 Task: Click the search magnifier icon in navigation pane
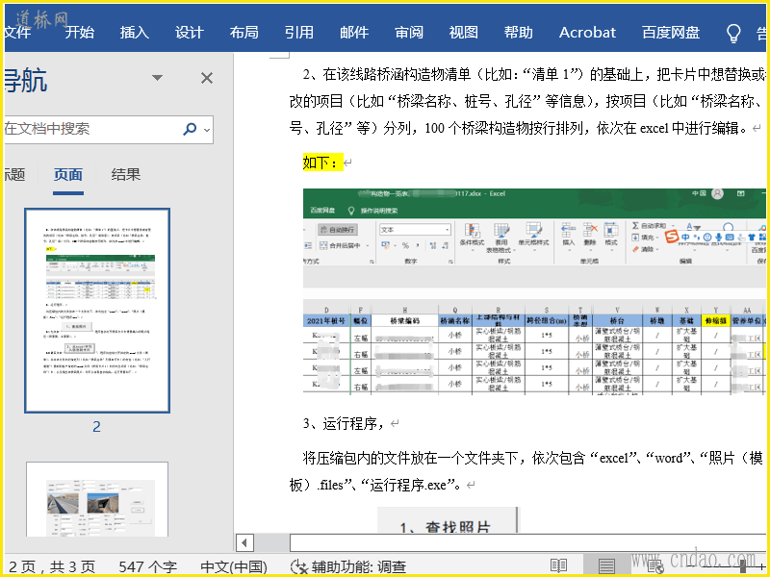point(190,129)
